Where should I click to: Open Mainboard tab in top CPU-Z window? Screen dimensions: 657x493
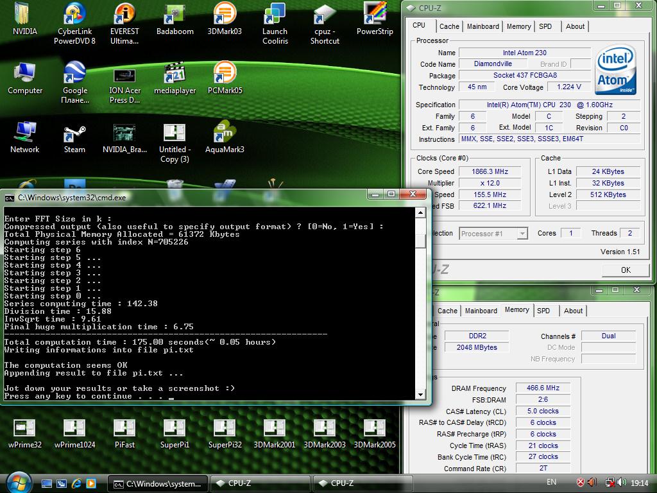pos(482,26)
